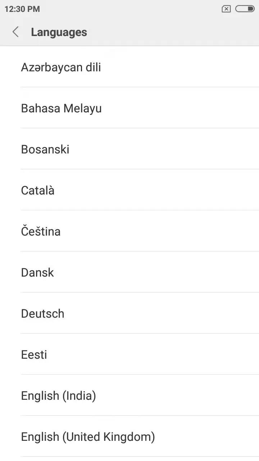Tap empty header area right of Languages

pyautogui.click(x=173, y=32)
